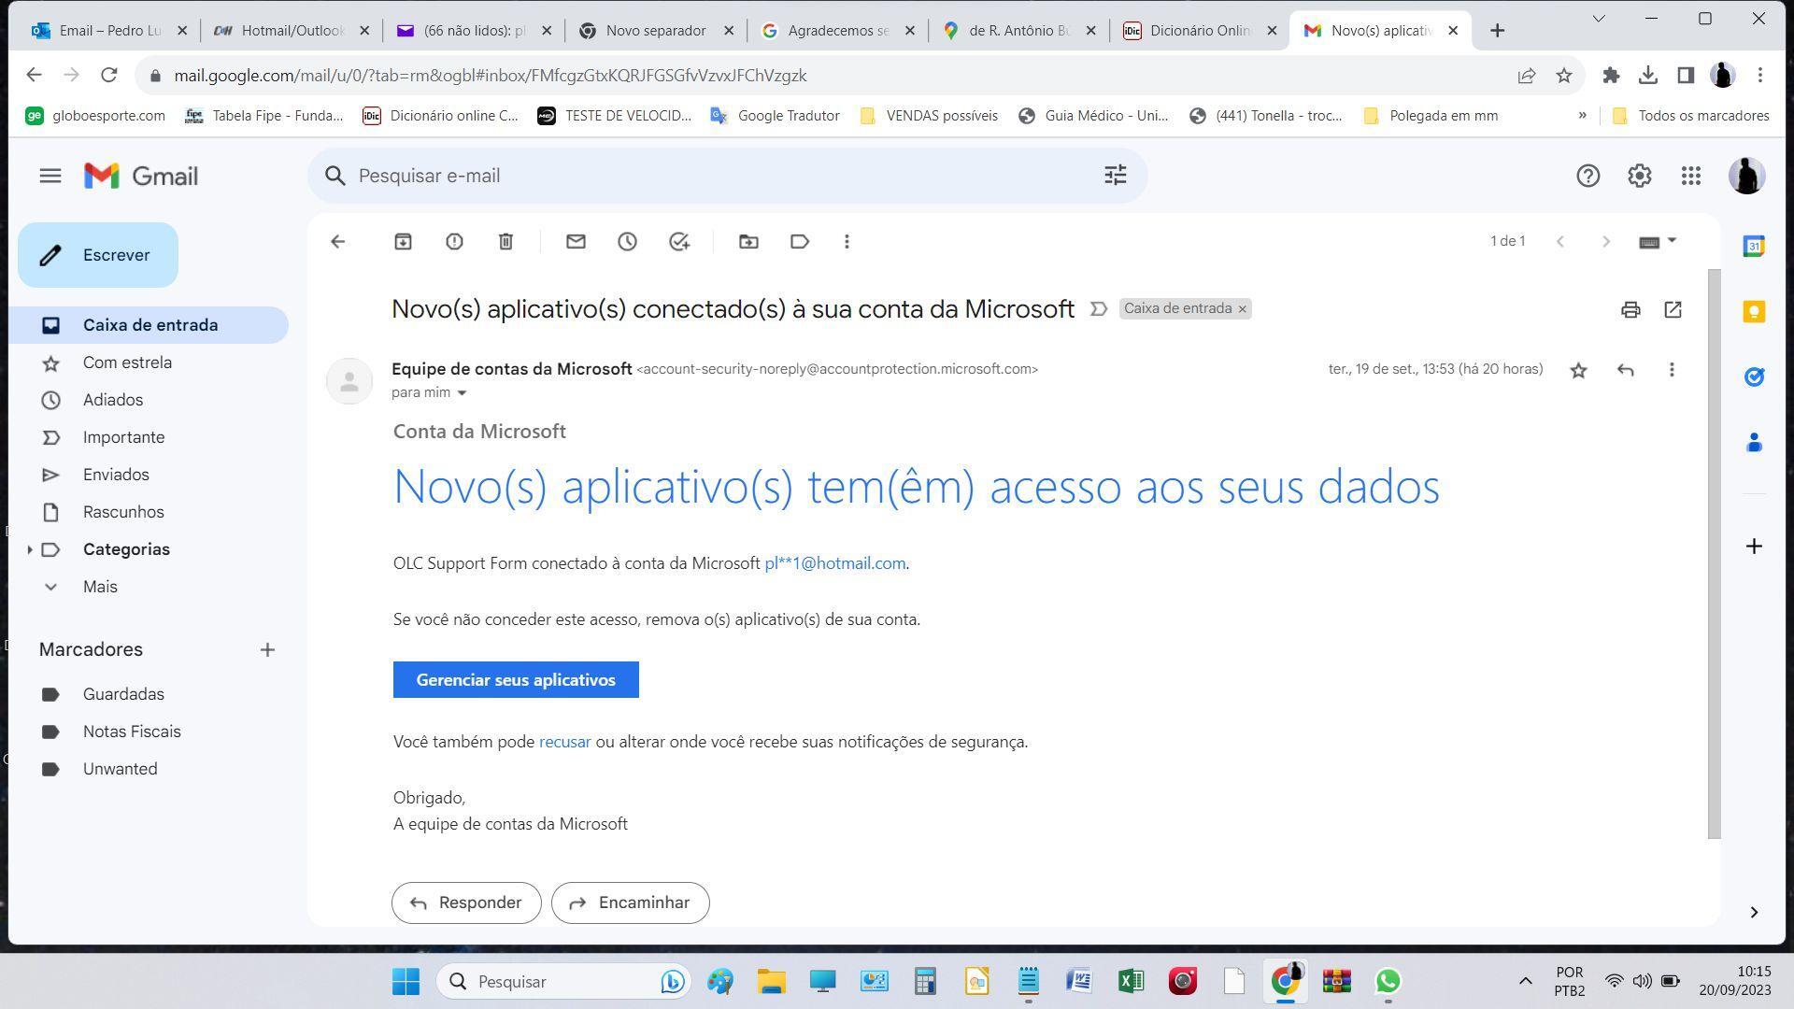Viewport: 1794px width, 1009px height.
Task: Toggle the main menu hamburger
Action: [50, 176]
